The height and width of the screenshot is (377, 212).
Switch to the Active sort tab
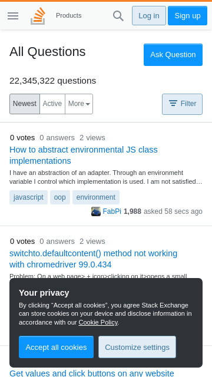click(52, 104)
